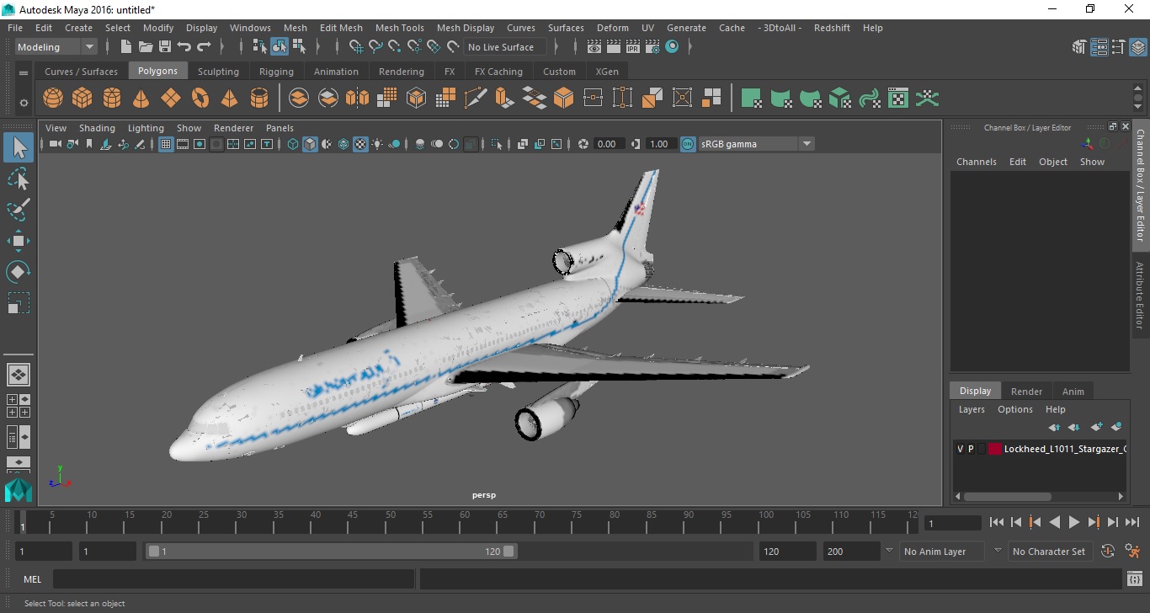Viewport: 1150px width, 613px height.
Task: Toggle textured display in viewport
Action: coord(360,144)
